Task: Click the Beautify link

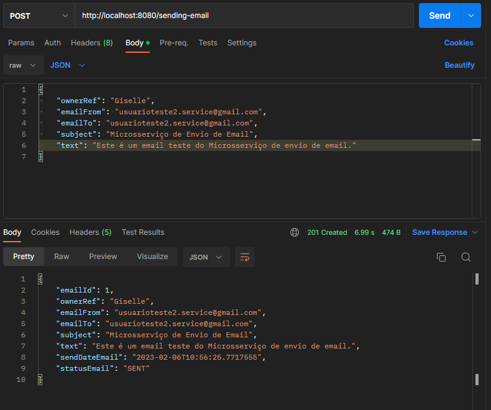Action: coord(459,65)
